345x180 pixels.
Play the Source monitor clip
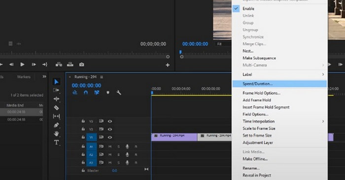click(x=22, y=64)
